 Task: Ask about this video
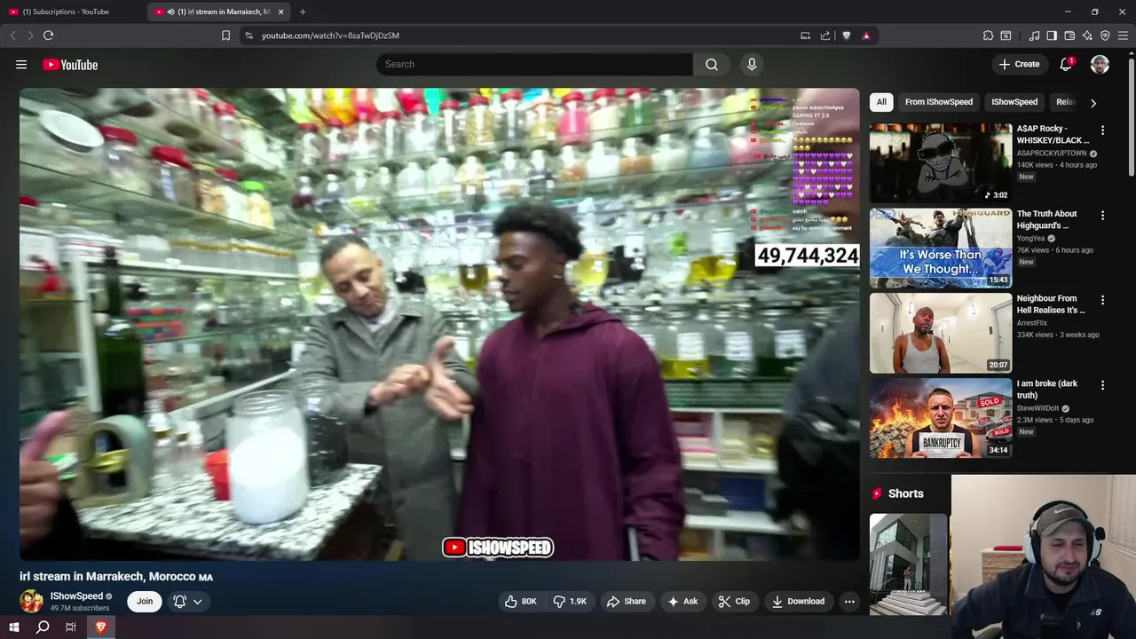point(682,601)
